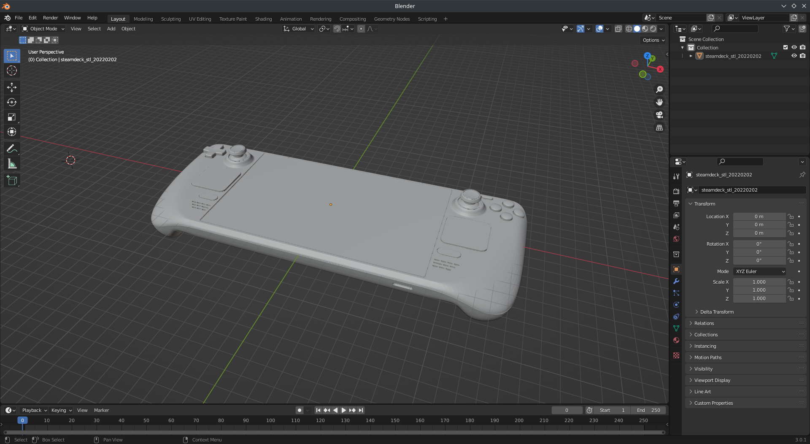Add a new workspace with plus button
This screenshot has width=810, height=444.
pyautogui.click(x=445, y=19)
